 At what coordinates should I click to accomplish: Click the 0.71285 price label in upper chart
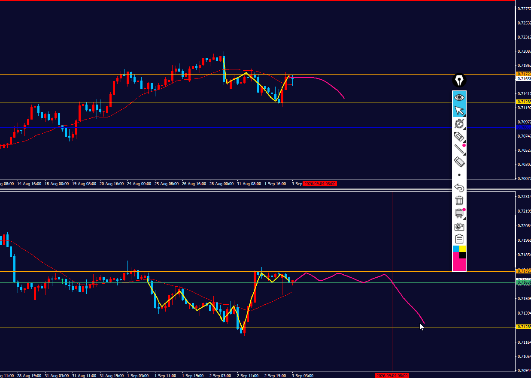(x=523, y=102)
